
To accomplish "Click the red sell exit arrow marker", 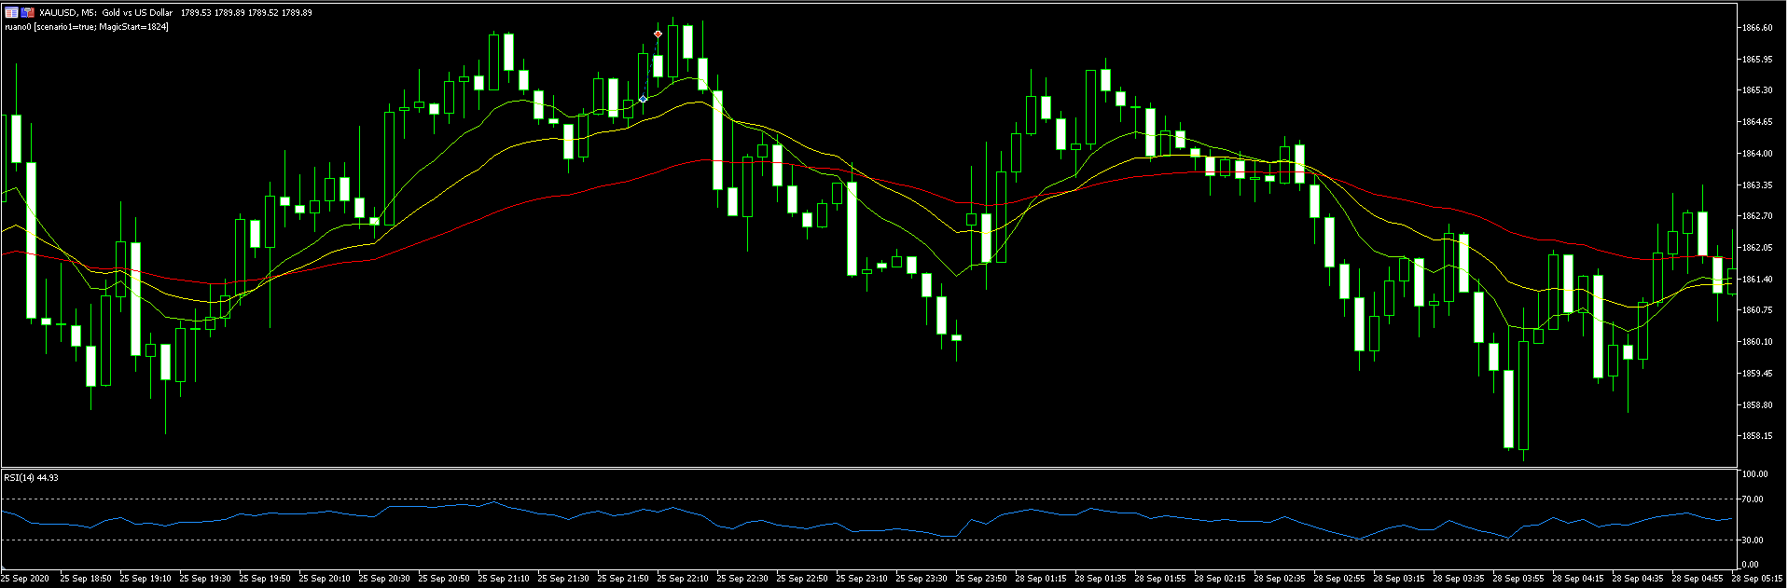I will 658,34.
